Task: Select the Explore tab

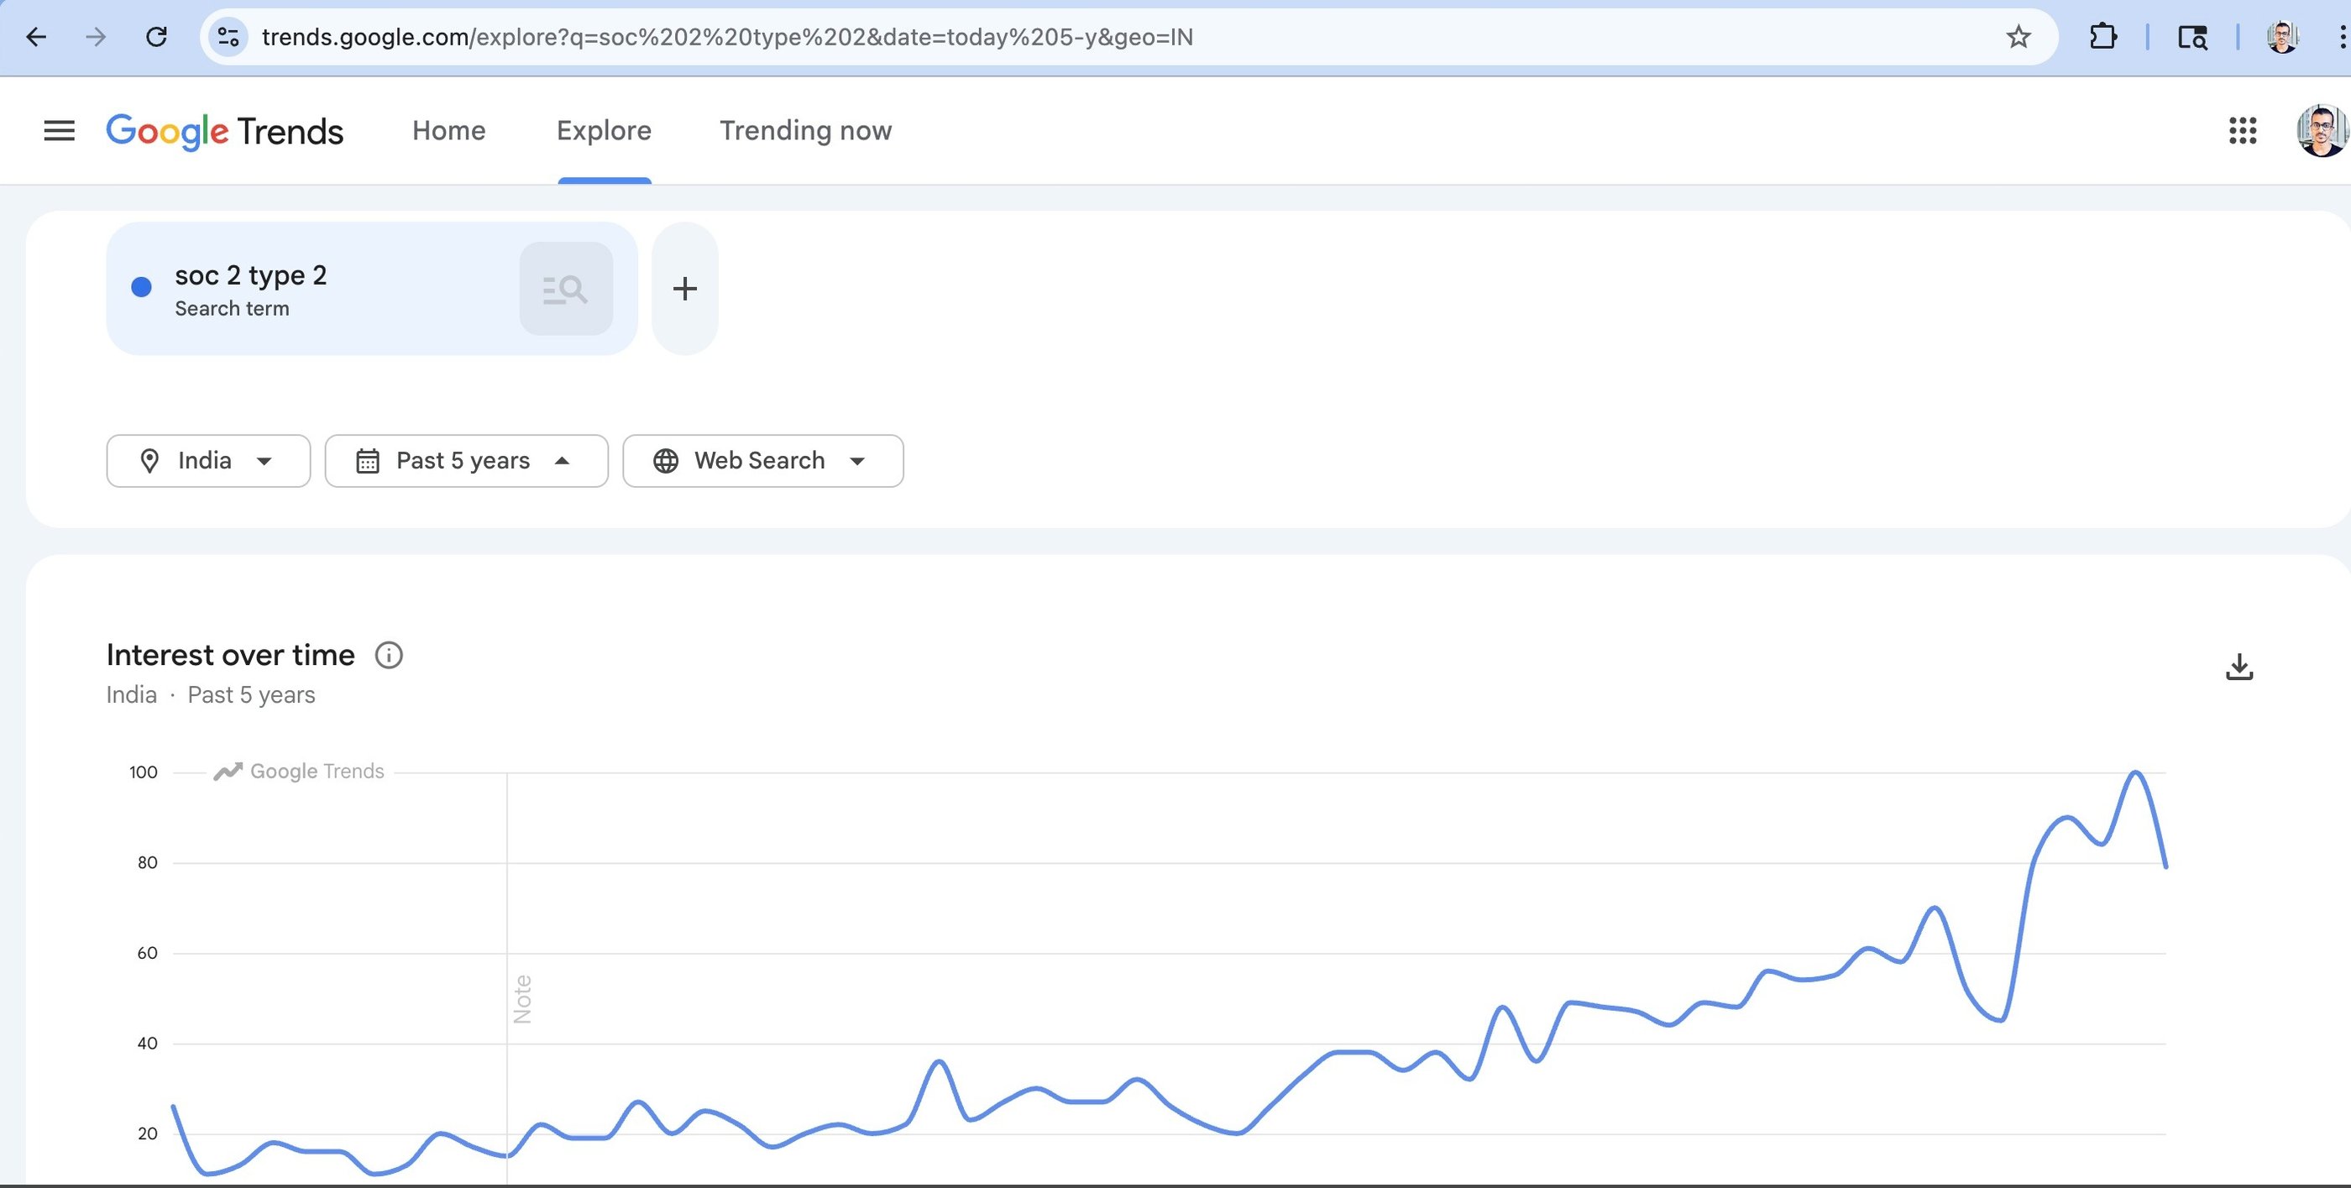Action: coord(603,130)
